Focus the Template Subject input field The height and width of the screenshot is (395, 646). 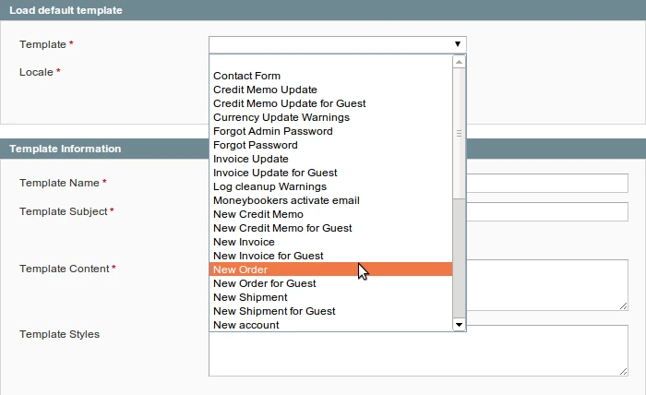tap(547, 211)
